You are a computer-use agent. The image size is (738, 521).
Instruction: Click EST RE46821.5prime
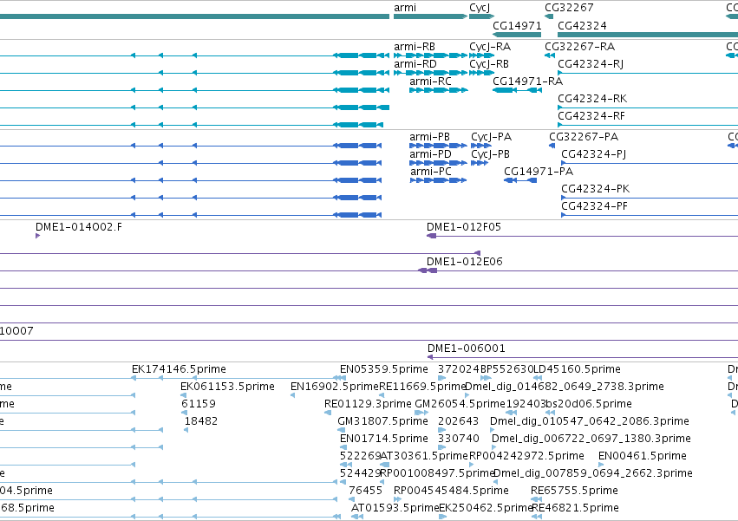[x=575, y=508]
